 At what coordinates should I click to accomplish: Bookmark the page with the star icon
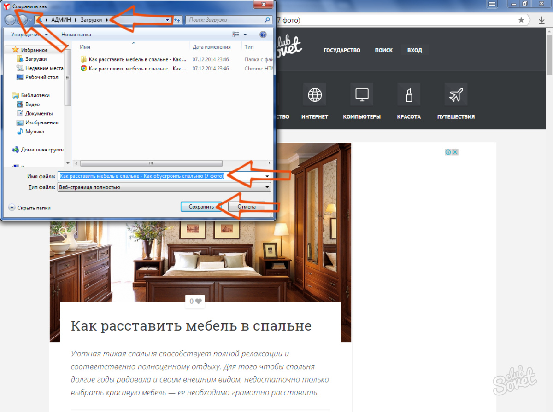[x=521, y=20]
